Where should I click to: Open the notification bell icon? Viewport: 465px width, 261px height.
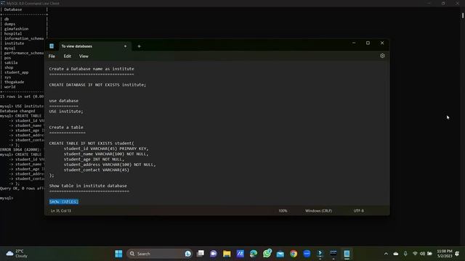coord(457,254)
